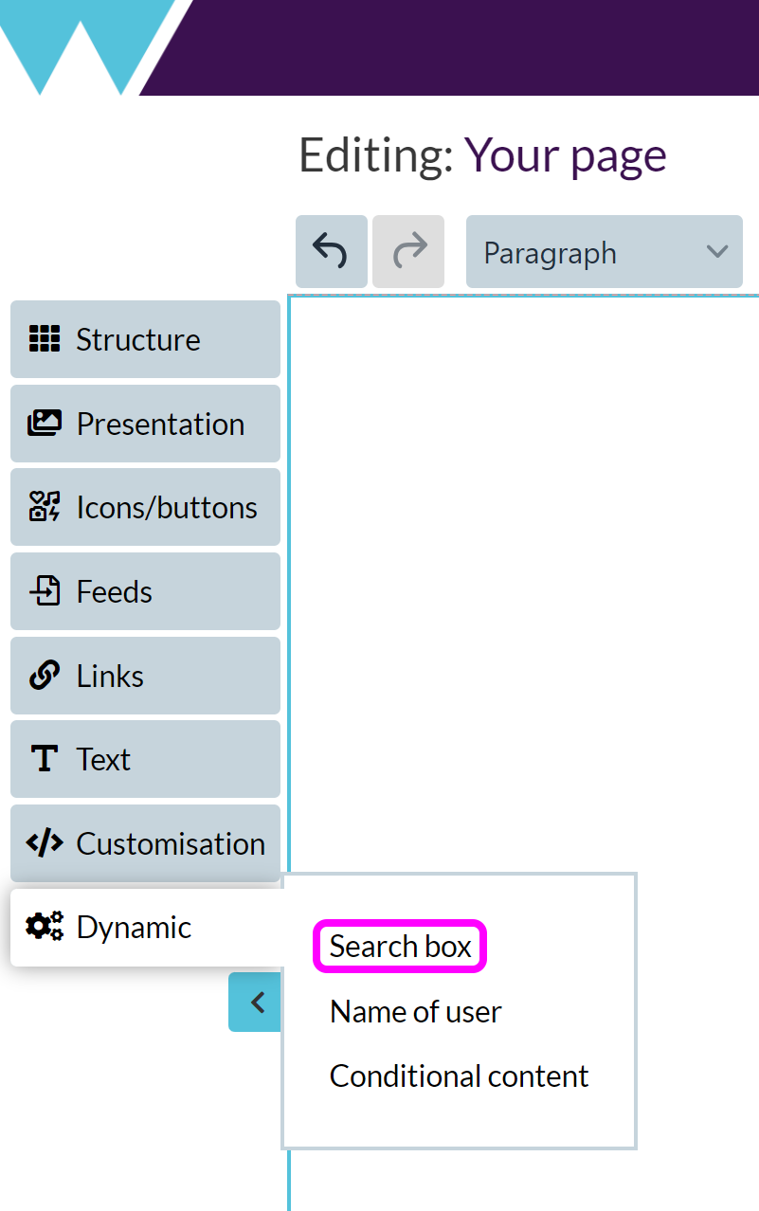The height and width of the screenshot is (1211, 759).
Task: Open the Paragraph format dropdown
Action: (x=604, y=252)
